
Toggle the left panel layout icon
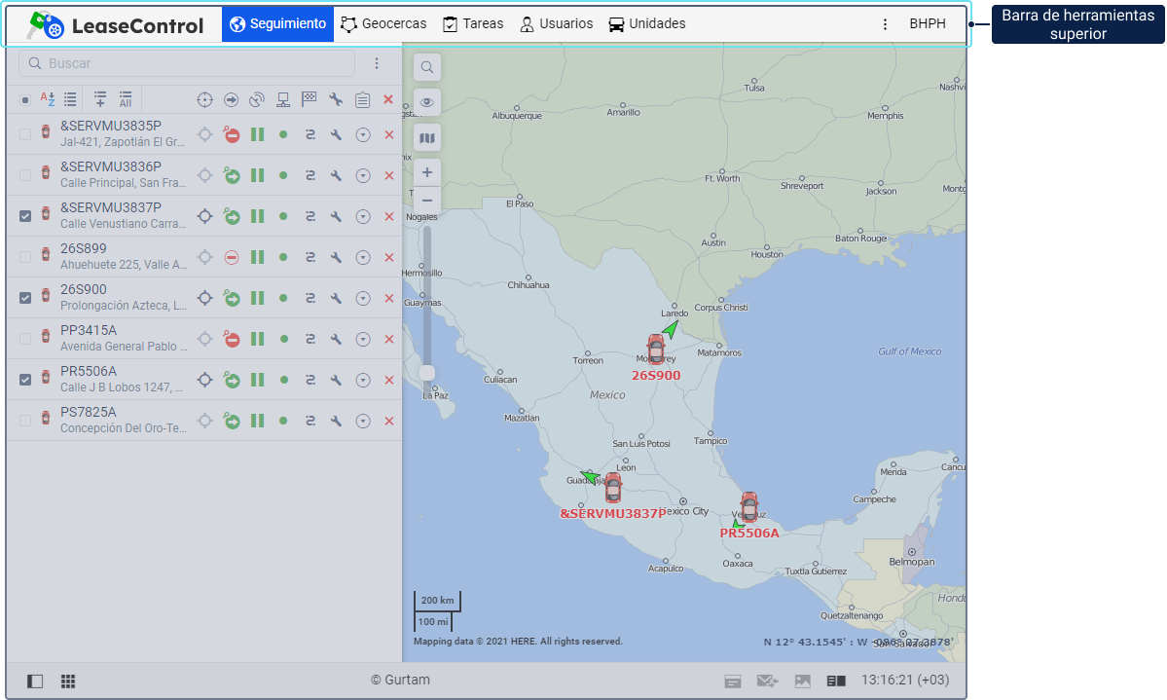(x=35, y=682)
